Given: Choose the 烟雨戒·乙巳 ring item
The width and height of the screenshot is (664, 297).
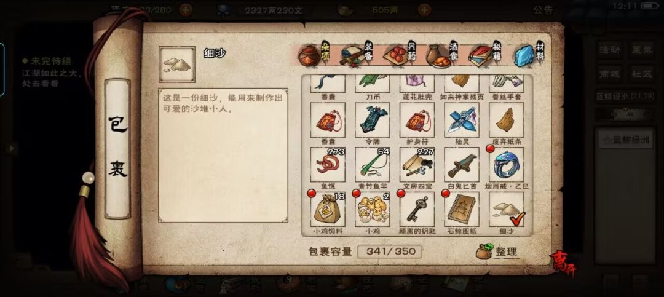Looking at the screenshot, I should click(x=507, y=165).
